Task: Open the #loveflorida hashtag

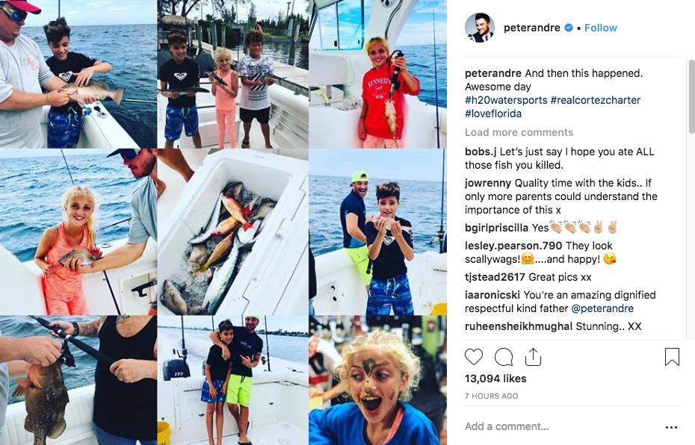Action: (x=493, y=113)
